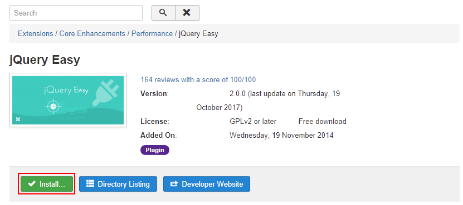
Task: Select 'jQuery Easy' in the breadcrumb trail
Action: point(198,33)
